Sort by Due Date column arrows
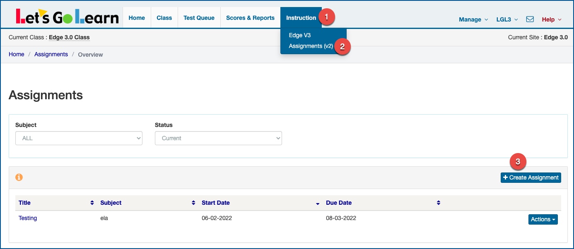This screenshot has height=249, width=574. [439, 203]
